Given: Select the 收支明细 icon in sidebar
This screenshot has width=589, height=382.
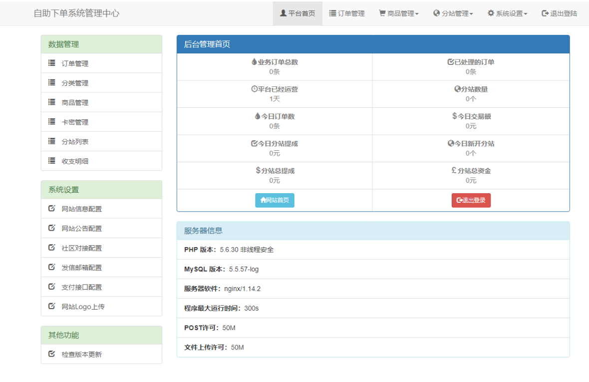Looking at the screenshot, I should coord(51,160).
